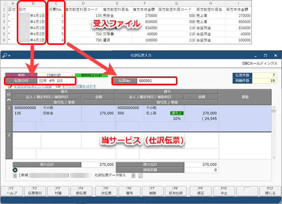Click tax amount ( 24,545
Screen dimensions: 282x204
tap(209, 119)
